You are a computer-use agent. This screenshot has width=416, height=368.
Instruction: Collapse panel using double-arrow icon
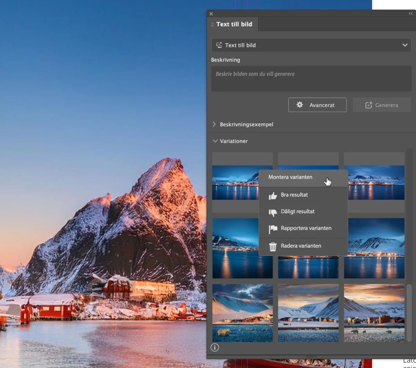[411, 14]
